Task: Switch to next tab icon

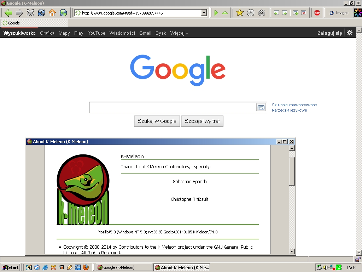Action: pos(285,13)
